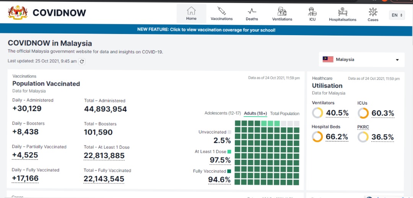Open Ventilations patient icon
The height and width of the screenshot is (198, 413).
click(x=282, y=11)
